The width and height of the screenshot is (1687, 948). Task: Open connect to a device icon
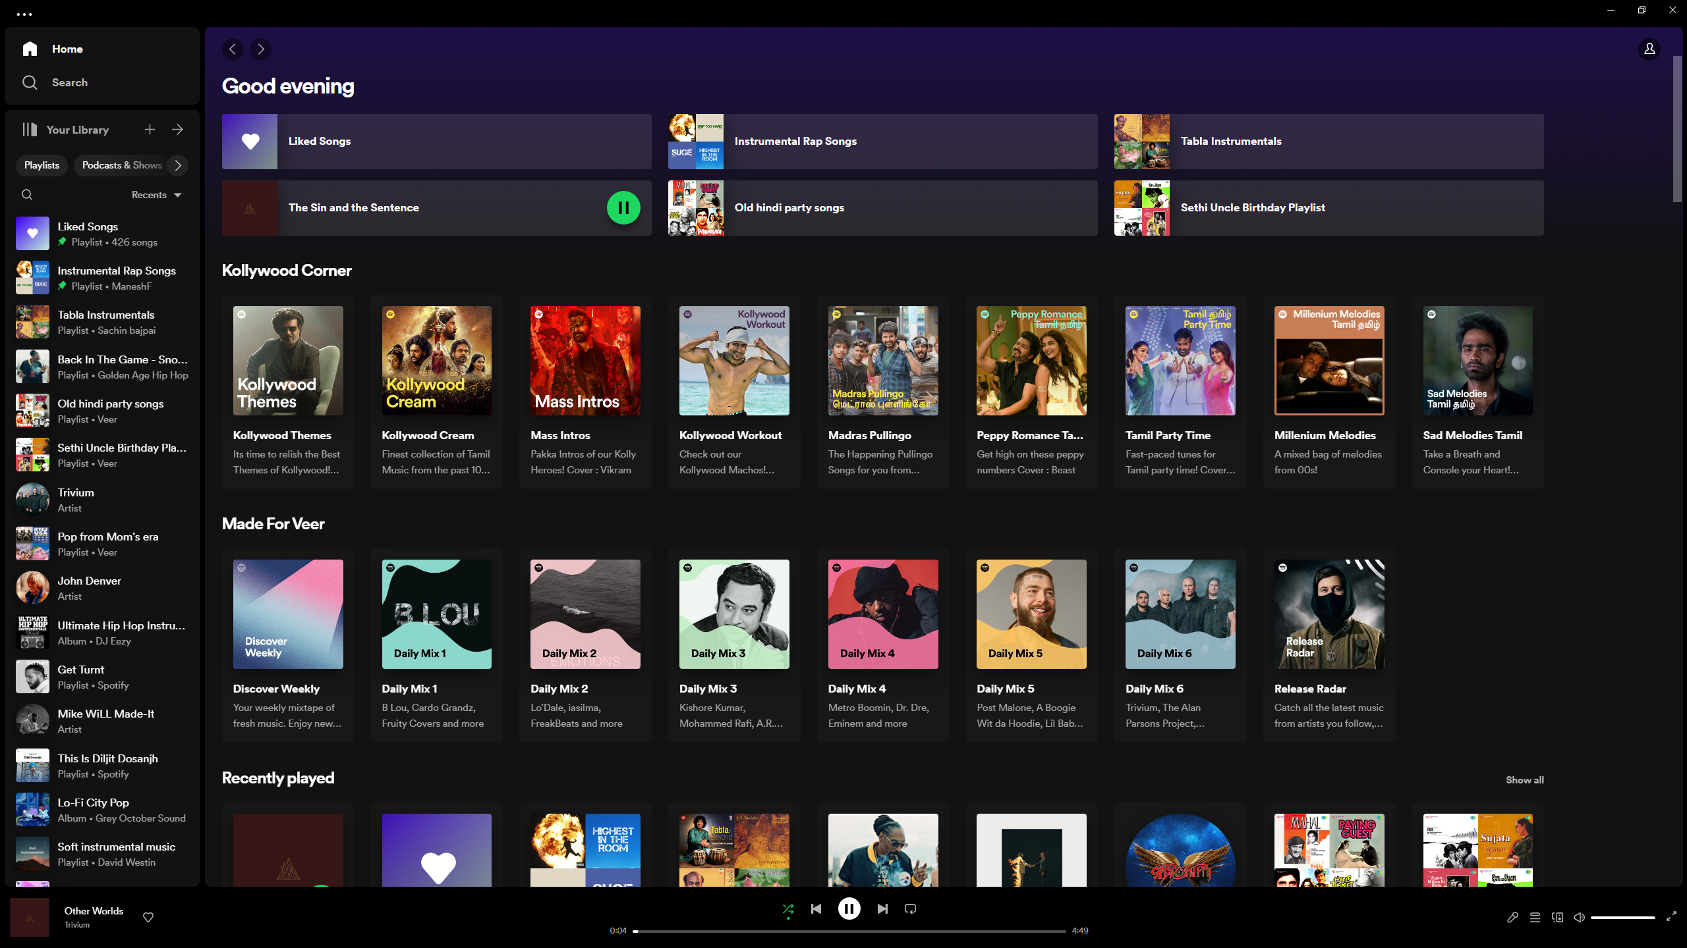(x=1557, y=917)
